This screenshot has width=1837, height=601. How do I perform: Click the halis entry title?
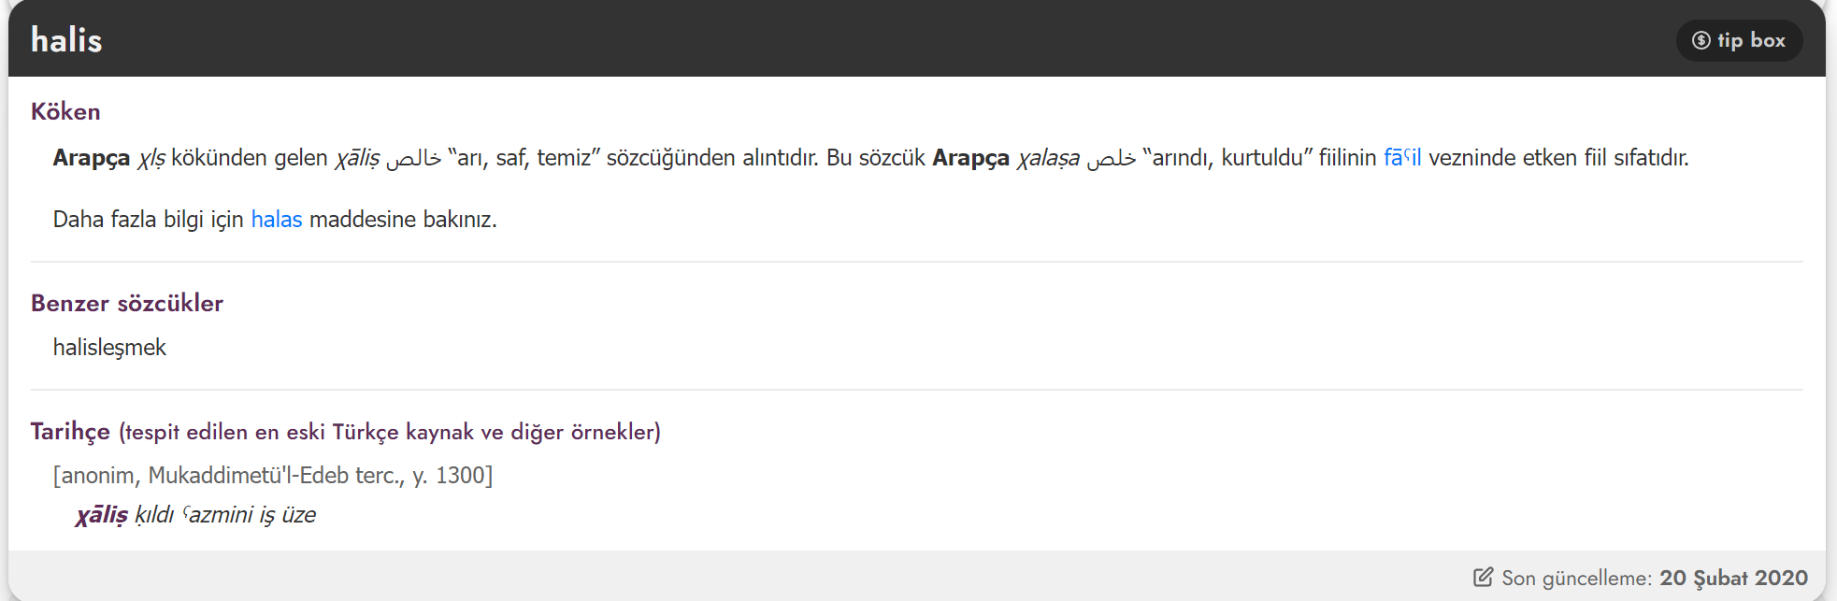(x=66, y=40)
